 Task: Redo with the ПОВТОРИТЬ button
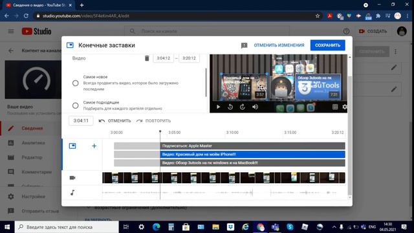(x=154, y=121)
